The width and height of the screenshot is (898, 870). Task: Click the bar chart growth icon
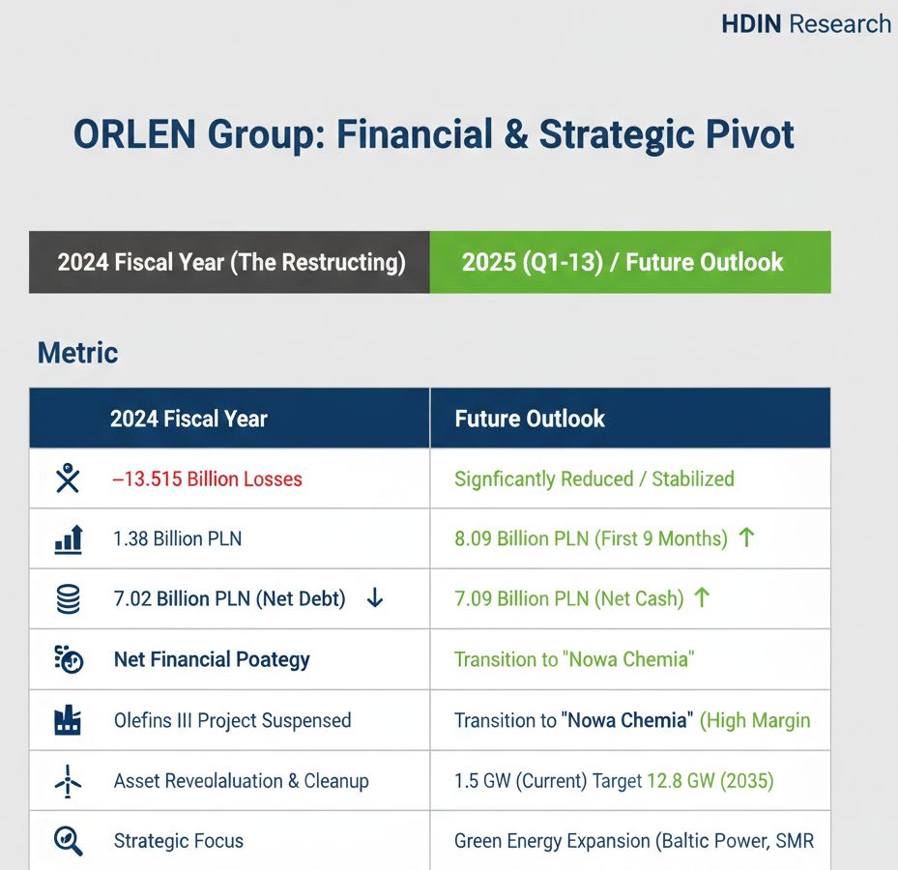click(x=69, y=538)
